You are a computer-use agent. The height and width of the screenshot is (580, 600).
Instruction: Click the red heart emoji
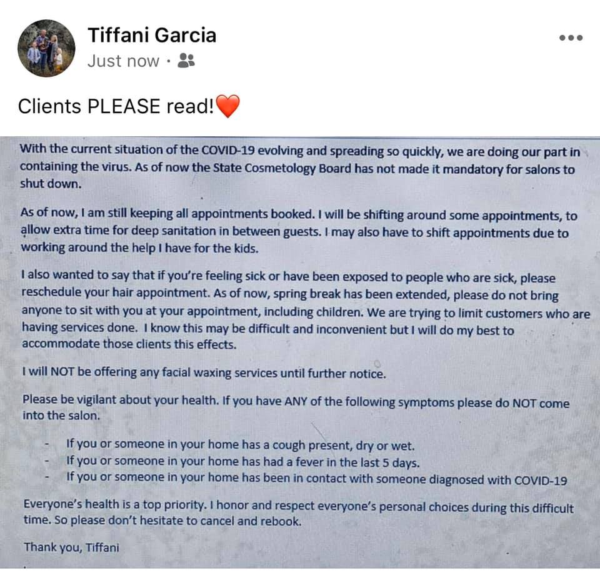[227, 106]
